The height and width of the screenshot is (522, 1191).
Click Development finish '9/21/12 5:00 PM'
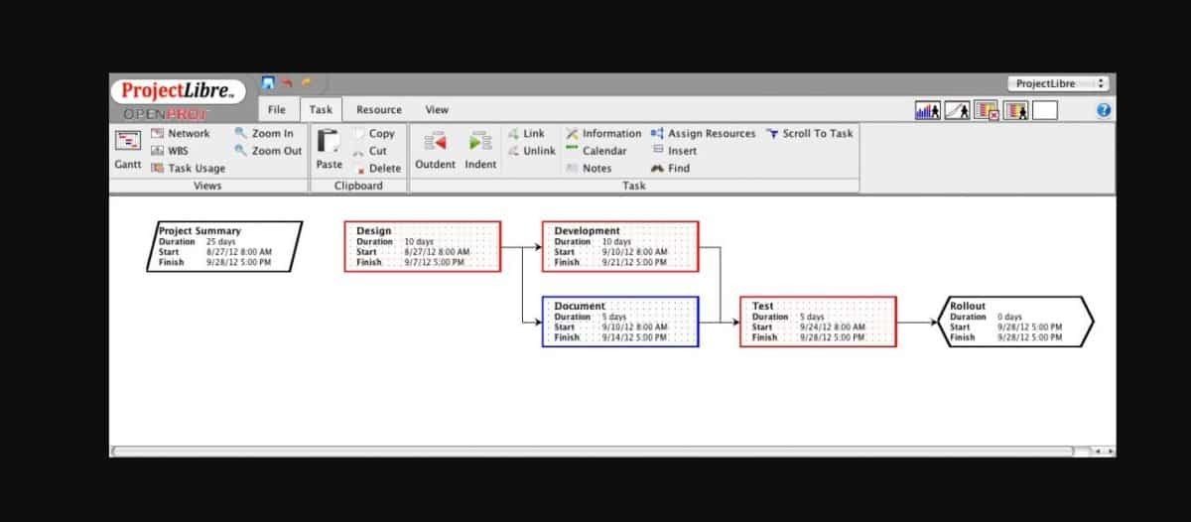(x=634, y=262)
